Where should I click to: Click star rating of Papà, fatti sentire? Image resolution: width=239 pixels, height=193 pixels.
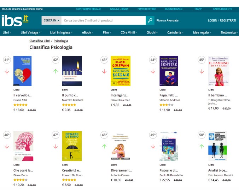[x=167, y=105]
